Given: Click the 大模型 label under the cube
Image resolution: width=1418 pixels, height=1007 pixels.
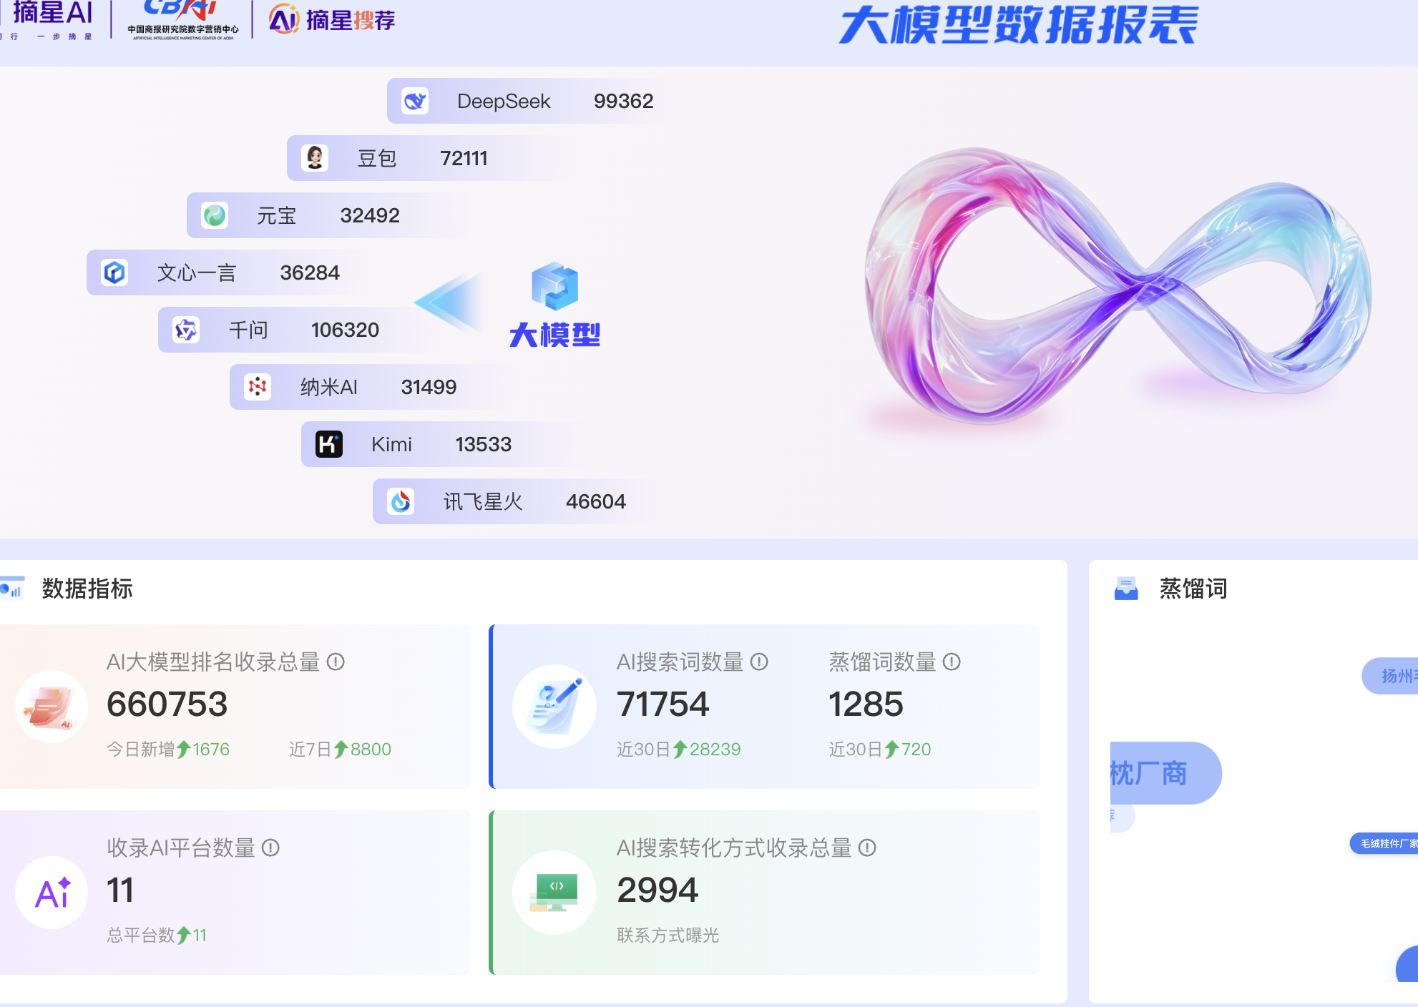Looking at the screenshot, I should (x=554, y=335).
